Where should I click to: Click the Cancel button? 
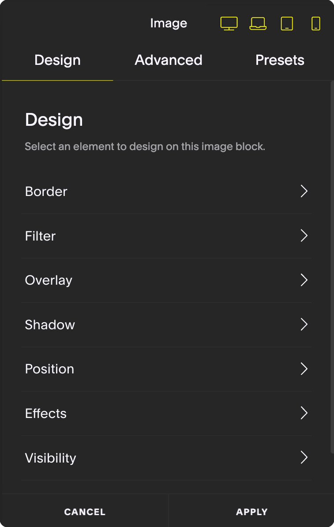85,512
